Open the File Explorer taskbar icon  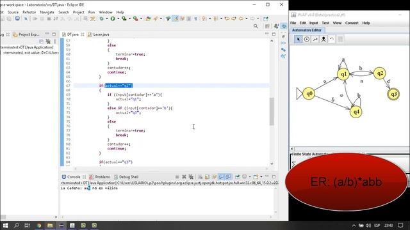click(x=50, y=226)
